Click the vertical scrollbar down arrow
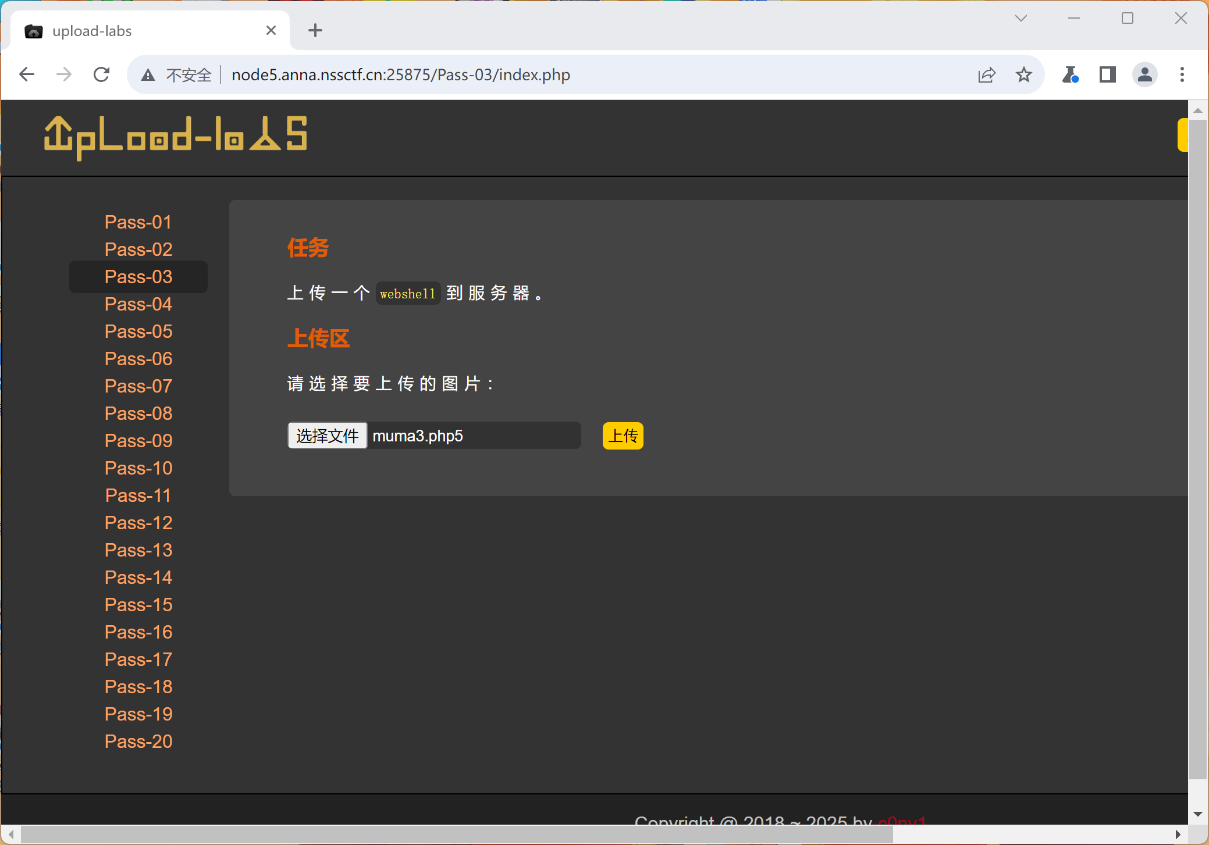The image size is (1209, 845). pyautogui.click(x=1197, y=814)
